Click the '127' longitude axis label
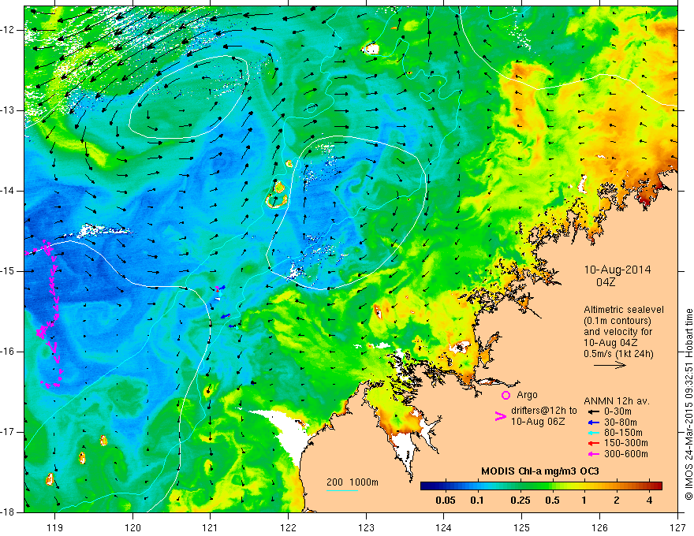This screenshot has width=694, height=536. point(677,527)
